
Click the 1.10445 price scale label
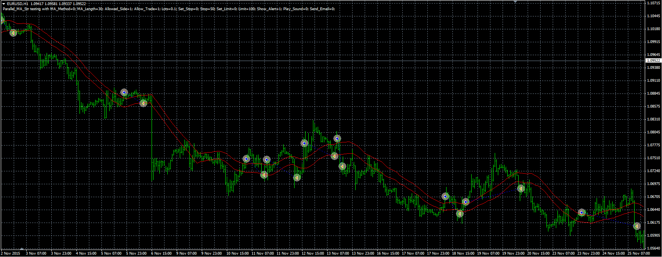point(653,16)
